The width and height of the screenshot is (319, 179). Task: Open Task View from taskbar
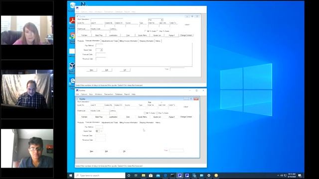136,176
